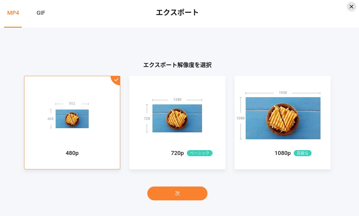This screenshot has width=359, height=216.
Task: Click the 高級な badge next to 1080p
Action: (x=302, y=153)
